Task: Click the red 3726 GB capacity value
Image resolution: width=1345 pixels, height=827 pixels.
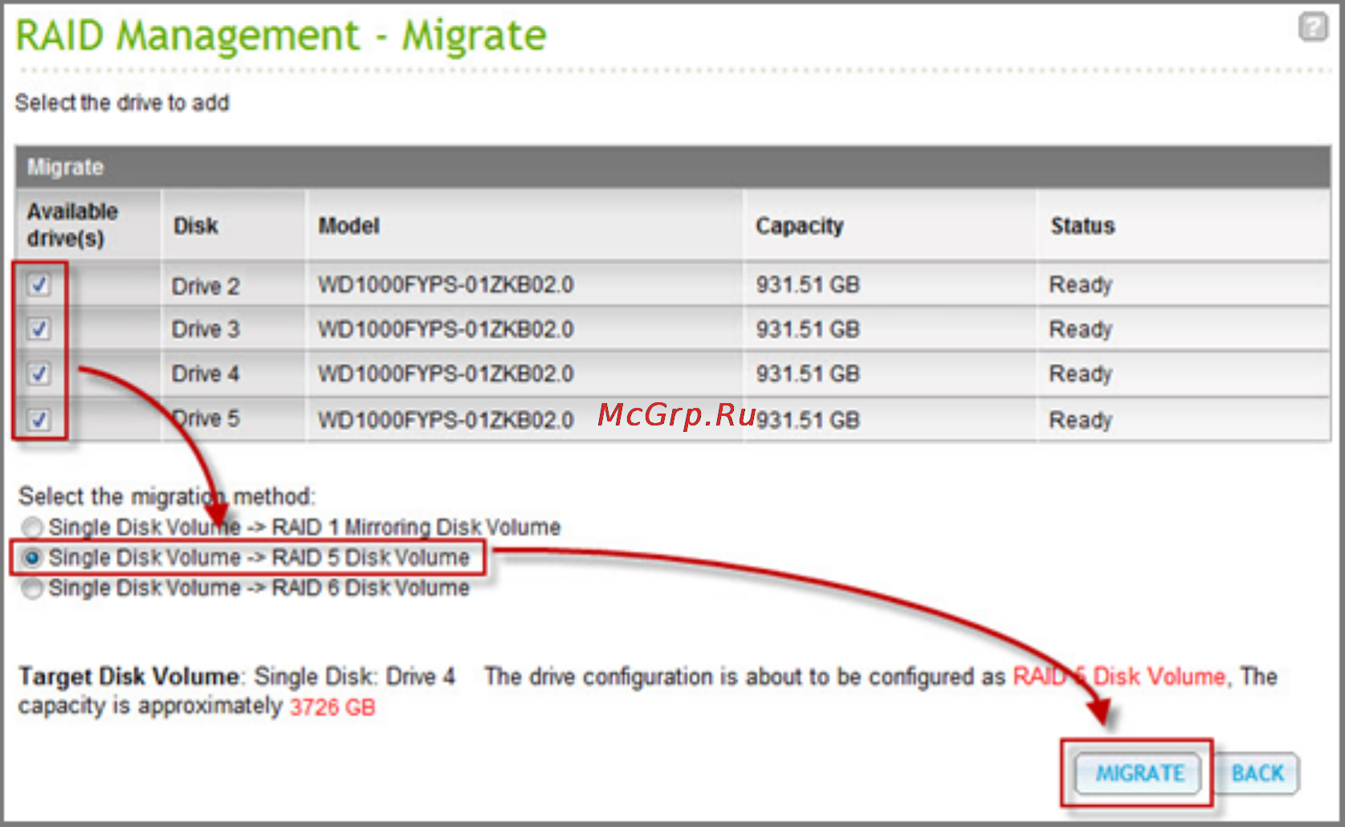Action: click(332, 707)
